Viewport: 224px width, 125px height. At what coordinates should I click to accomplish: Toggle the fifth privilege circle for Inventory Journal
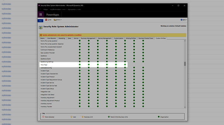[x=116, y=103]
